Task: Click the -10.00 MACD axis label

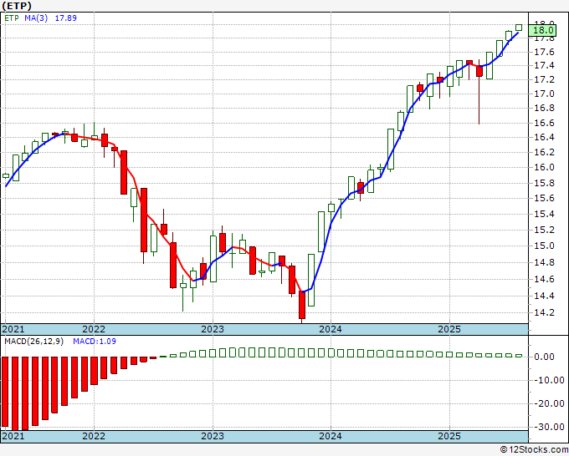Action: click(547, 380)
